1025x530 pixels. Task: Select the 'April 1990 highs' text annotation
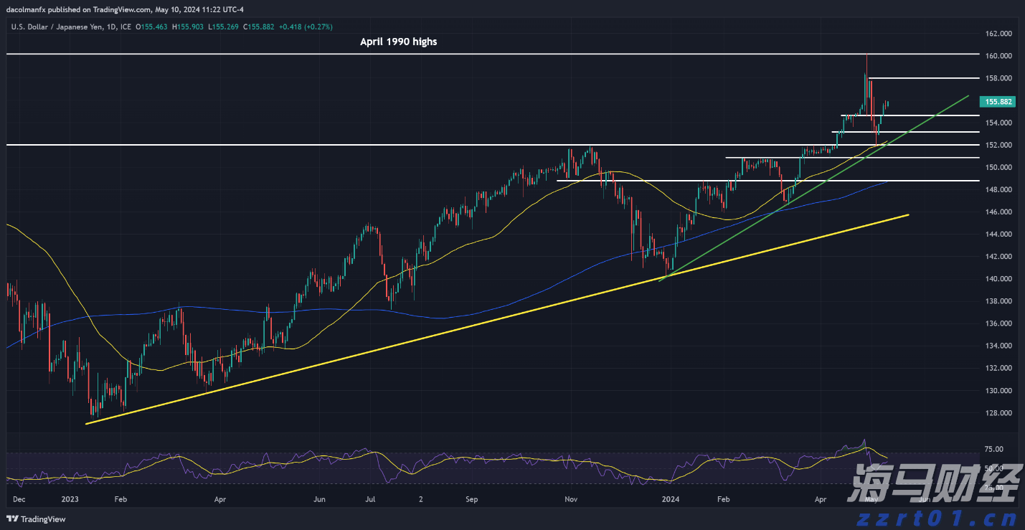398,42
